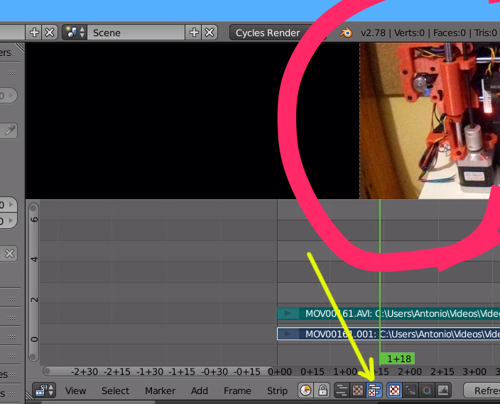Viewport: 500px width, 404px height.
Task: Open the Strip menu
Action: tap(277, 391)
